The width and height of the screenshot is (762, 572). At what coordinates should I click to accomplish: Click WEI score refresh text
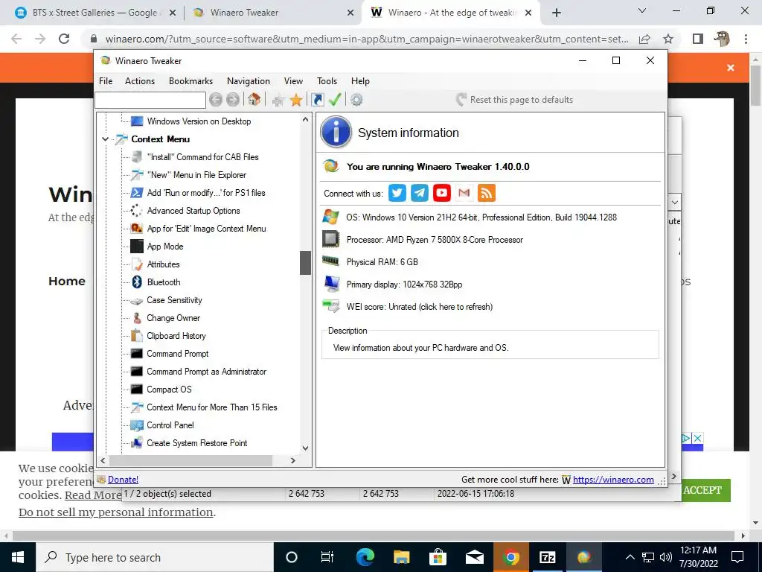click(420, 307)
